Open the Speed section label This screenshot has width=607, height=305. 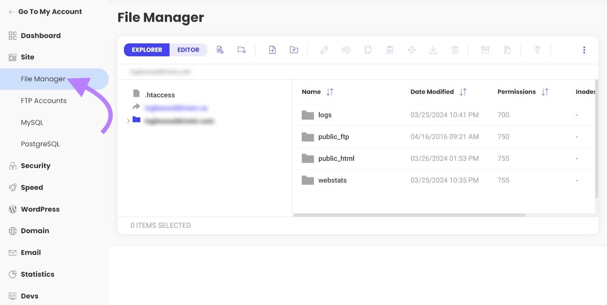pyautogui.click(x=32, y=188)
